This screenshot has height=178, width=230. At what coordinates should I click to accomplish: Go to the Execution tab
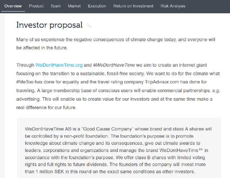coord(97,6)
